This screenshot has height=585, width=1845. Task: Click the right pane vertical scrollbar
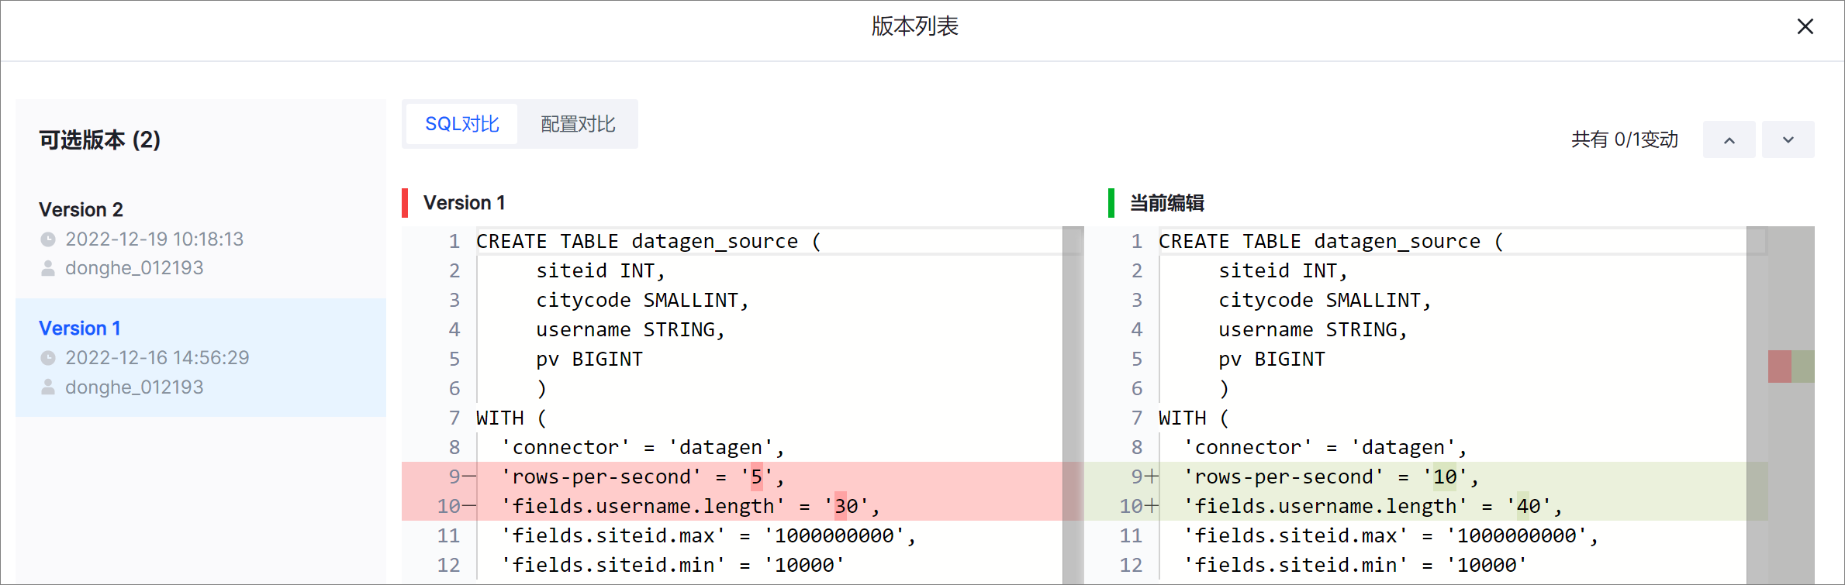click(1757, 405)
